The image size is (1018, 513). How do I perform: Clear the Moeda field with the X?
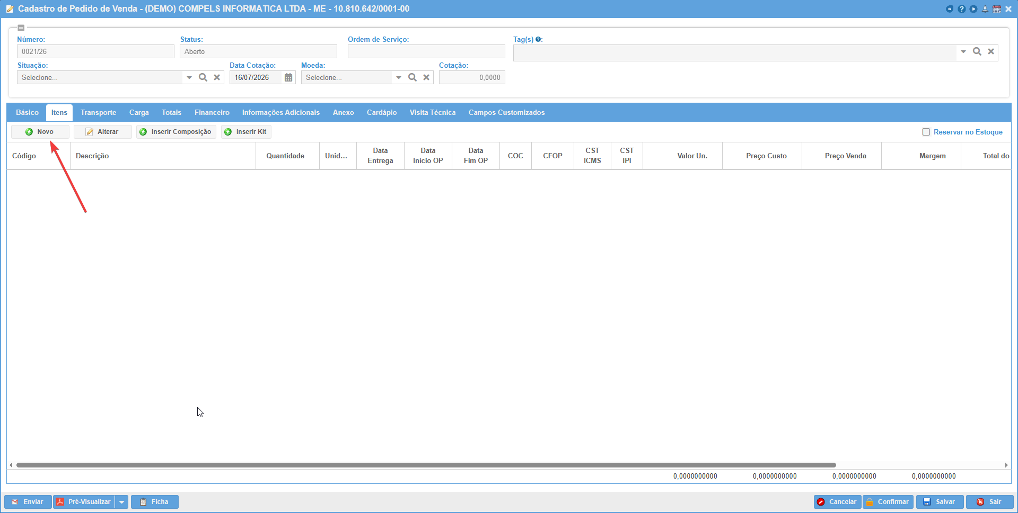click(x=426, y=77)
